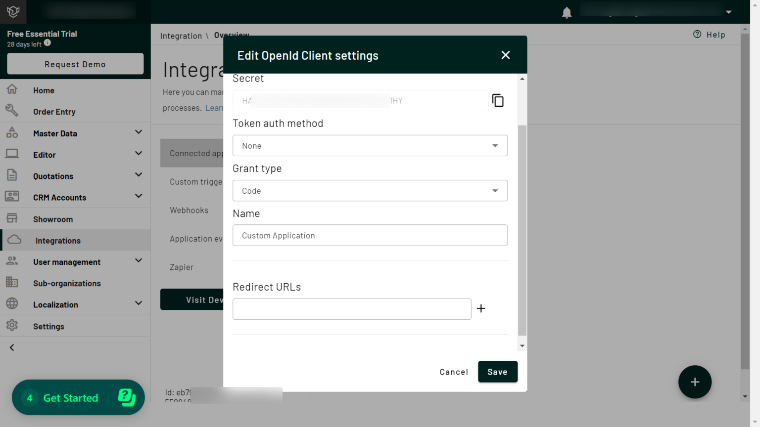760x427 pixels.
Task: Click the Help question mark icon
Action: (x=697, y=34)
